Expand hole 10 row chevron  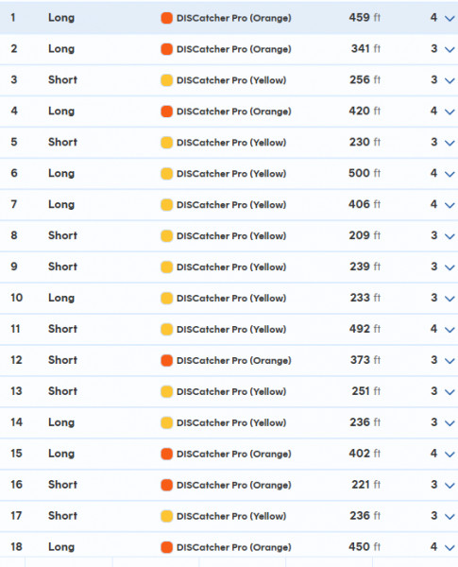(450, 299)
